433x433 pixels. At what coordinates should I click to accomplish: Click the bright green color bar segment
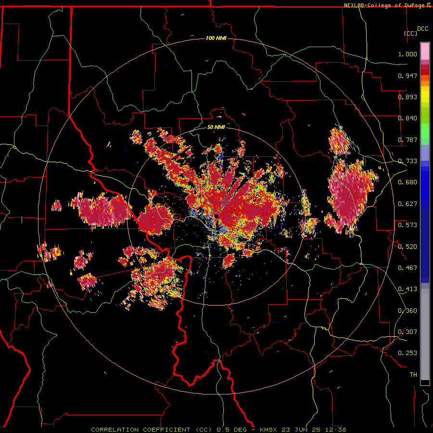point(425,131)
